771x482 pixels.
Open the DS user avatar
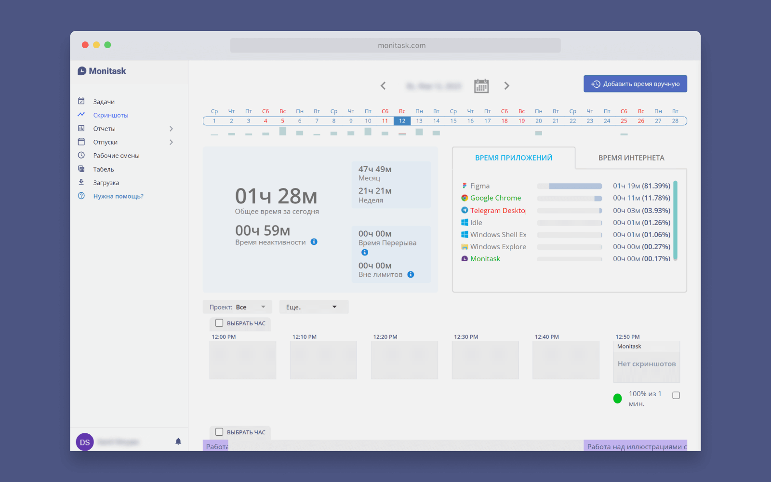tap(85, 442)
